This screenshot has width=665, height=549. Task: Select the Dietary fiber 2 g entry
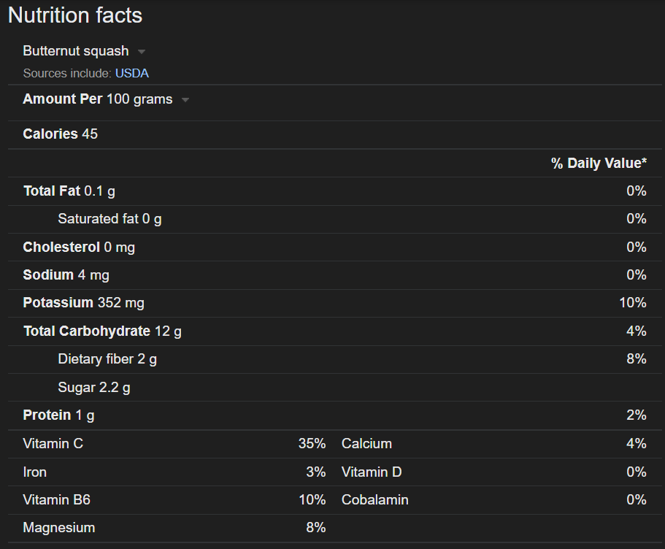pyautogui.click(x=107, y=359)
